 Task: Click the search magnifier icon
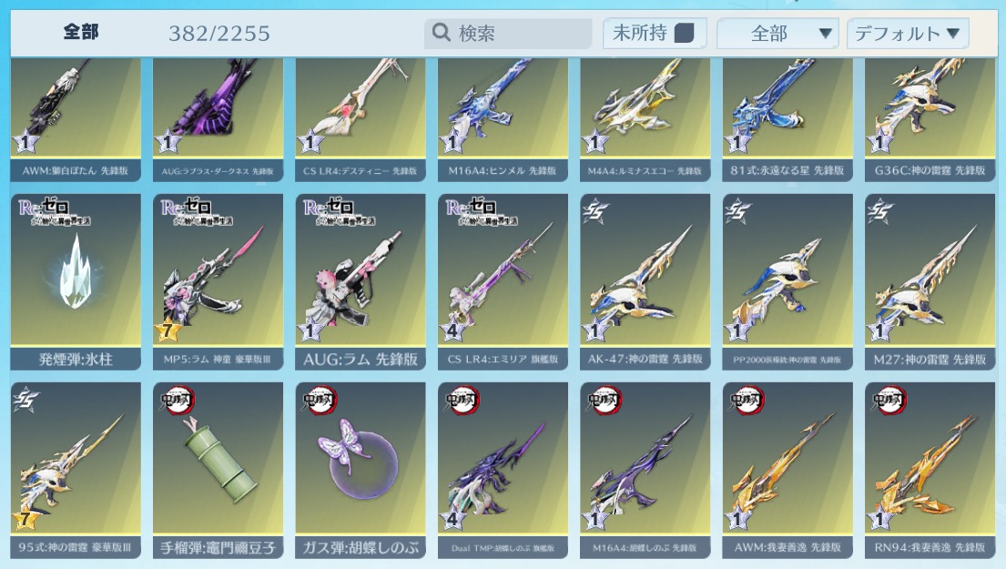tap(442, 32)
